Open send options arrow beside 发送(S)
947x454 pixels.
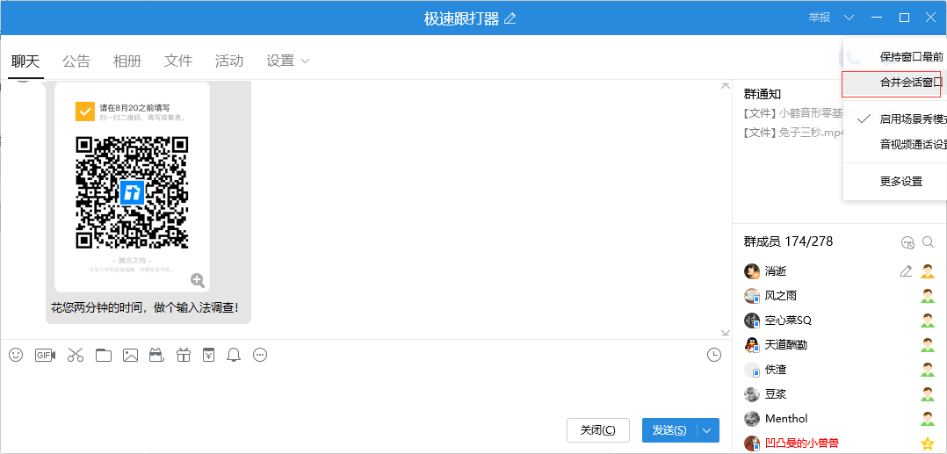coord(707,430)
